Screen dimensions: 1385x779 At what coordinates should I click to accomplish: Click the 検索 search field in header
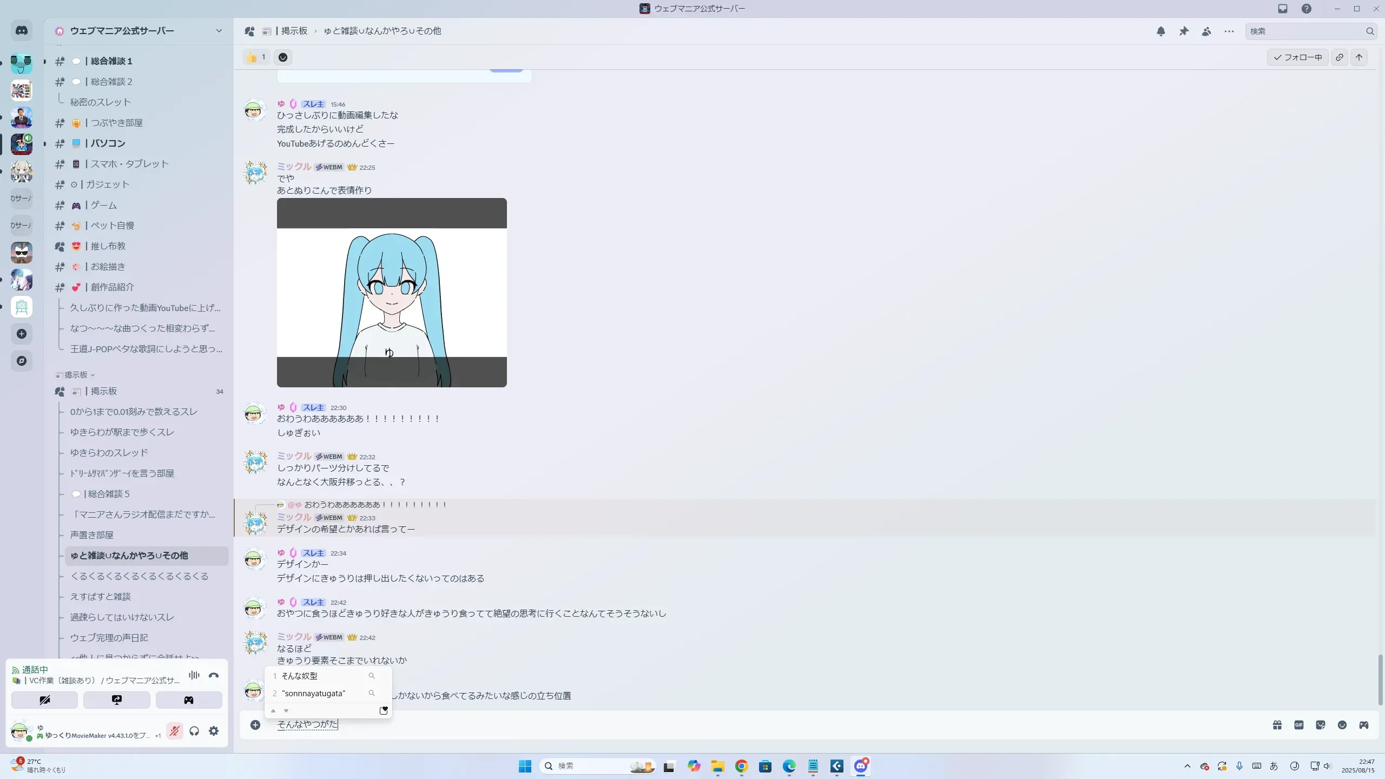tap(1304, 31)
